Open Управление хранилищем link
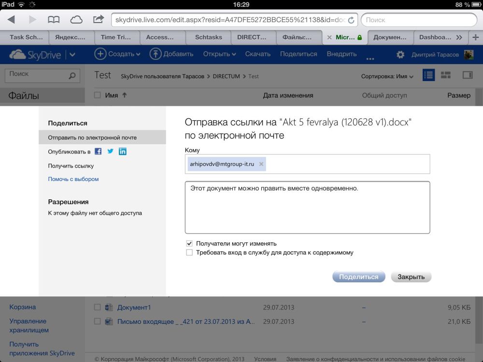This screenshot has height=362, width=483. [29, 325]
